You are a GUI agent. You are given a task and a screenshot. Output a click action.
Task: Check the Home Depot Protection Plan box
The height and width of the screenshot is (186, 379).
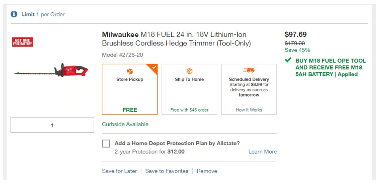pyautogui.click(x=106, y=144)
